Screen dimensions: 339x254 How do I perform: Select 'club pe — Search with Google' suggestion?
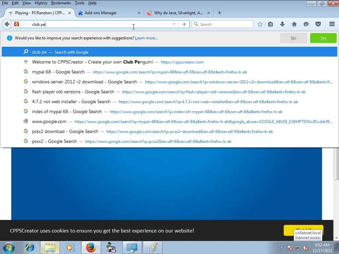(x=169, y=52)
